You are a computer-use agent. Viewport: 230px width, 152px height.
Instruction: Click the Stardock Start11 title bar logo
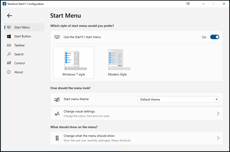pyautogui.click(x=4, y=4)
